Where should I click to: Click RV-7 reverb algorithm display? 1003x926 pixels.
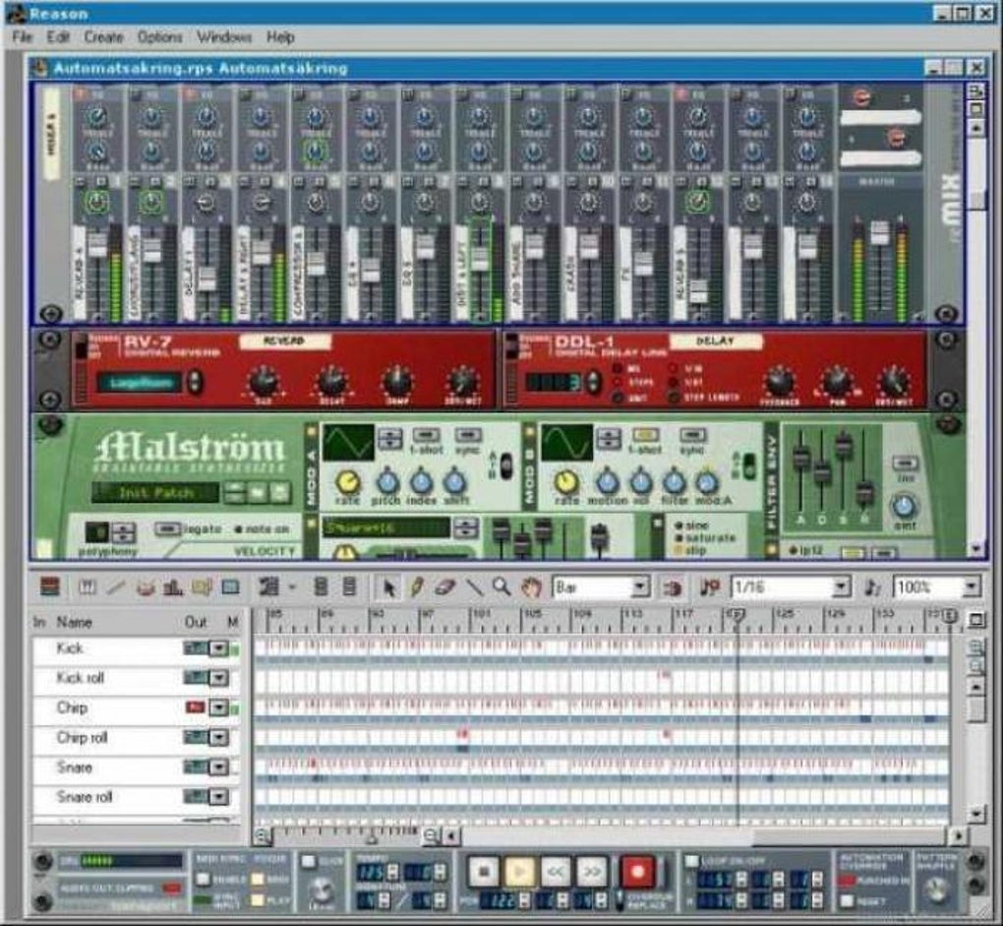click(139, 383)
